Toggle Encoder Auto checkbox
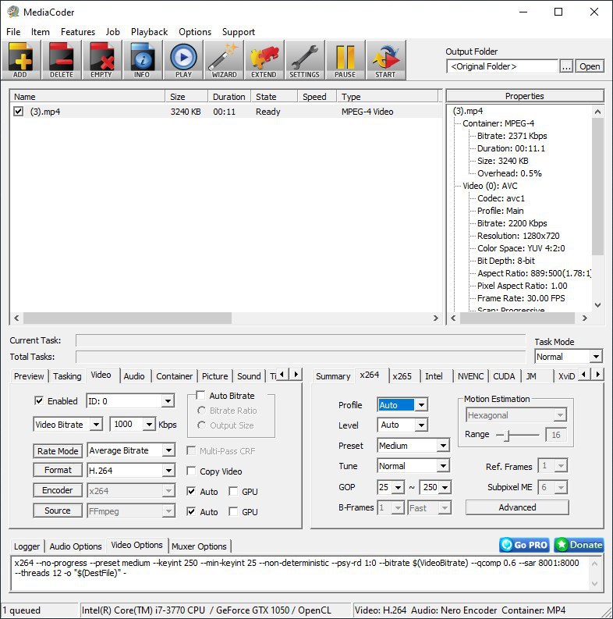Viewport: 613px width, 619px height. click(191, 491)
